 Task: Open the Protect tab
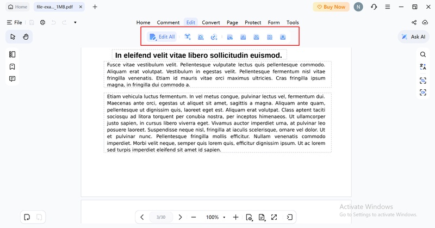tap(253, 22)
